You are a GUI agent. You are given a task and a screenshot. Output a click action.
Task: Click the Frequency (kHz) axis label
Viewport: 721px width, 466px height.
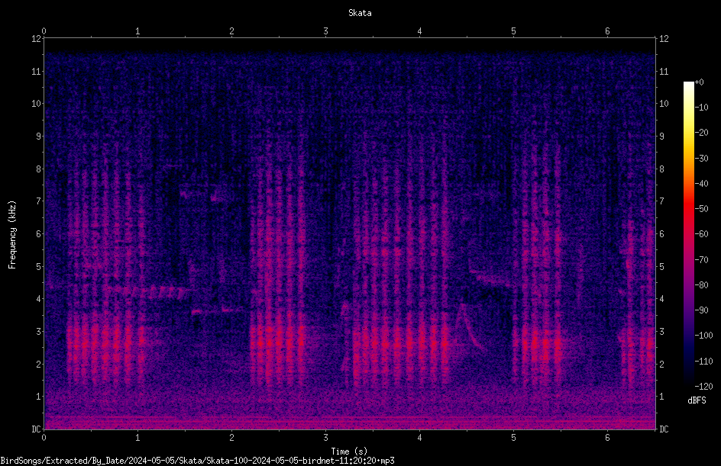(x=12, y=235)
